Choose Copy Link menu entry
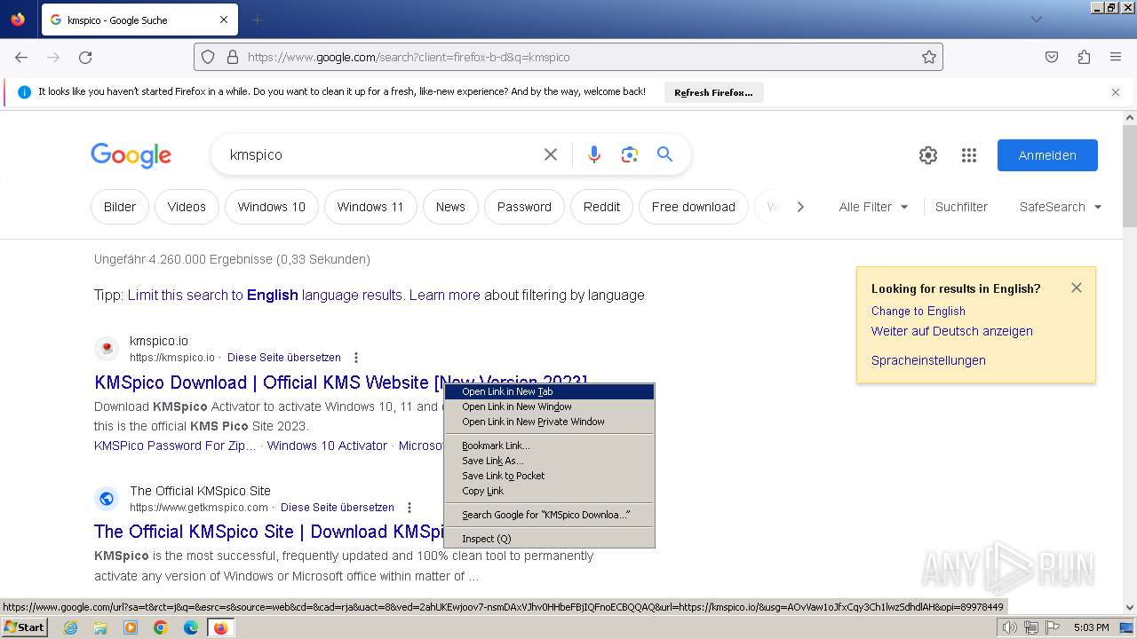Image resolution: width=1137 pixels, height=639 pixels. [549, 491]
